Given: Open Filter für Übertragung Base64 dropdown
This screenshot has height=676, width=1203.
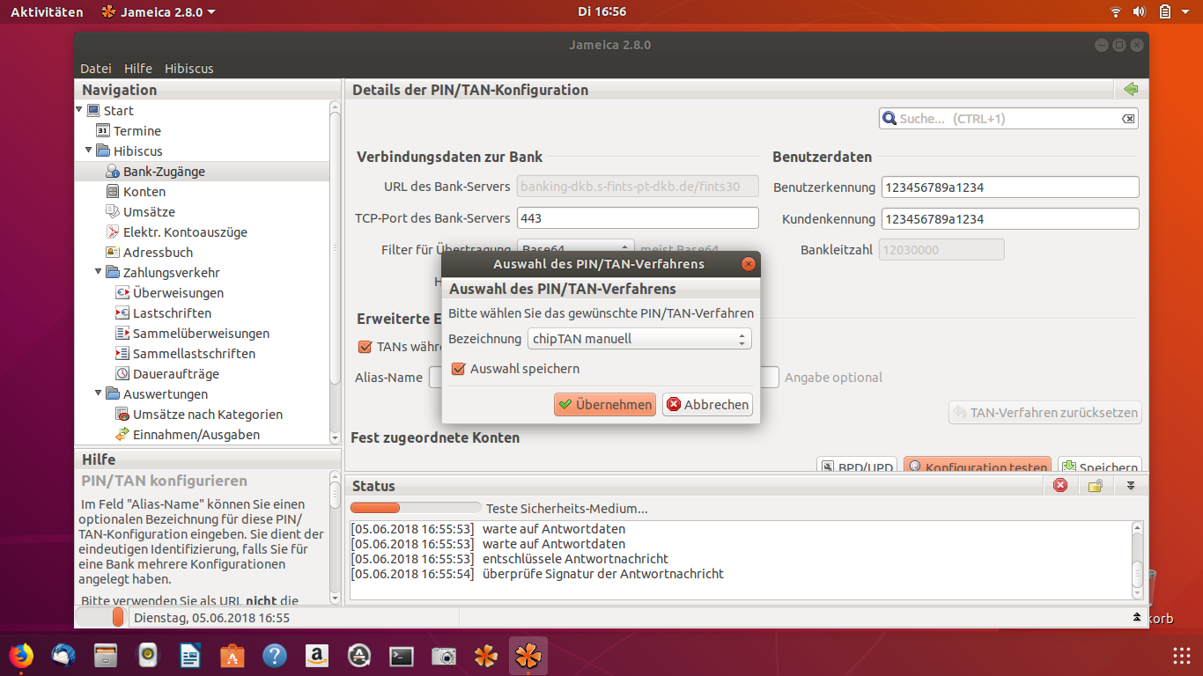Looking at the screenshot, I should 576,249.
